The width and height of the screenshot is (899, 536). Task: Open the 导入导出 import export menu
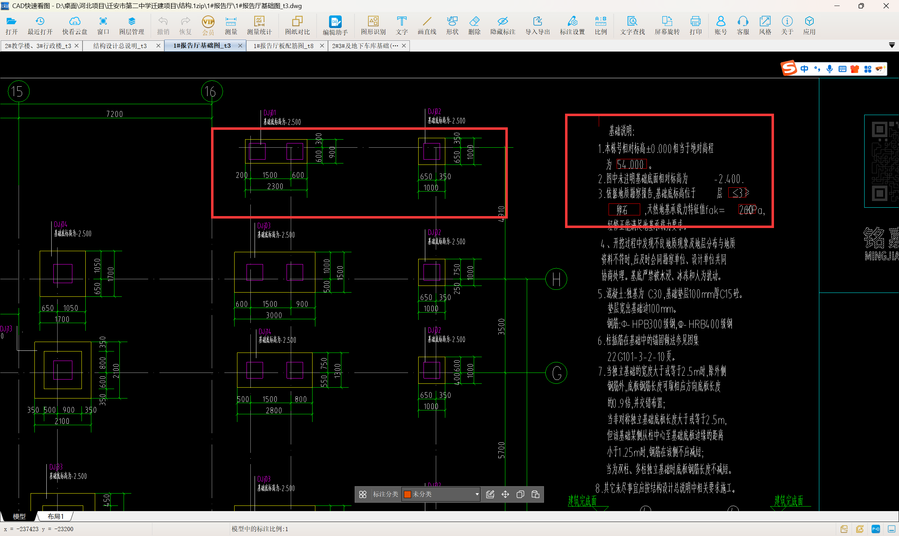[x=537, y=25]
